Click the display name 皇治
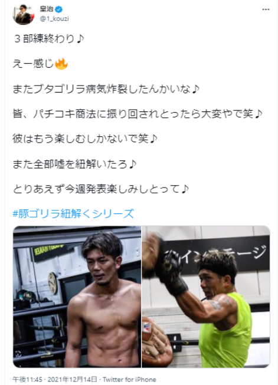 [47, 9]
